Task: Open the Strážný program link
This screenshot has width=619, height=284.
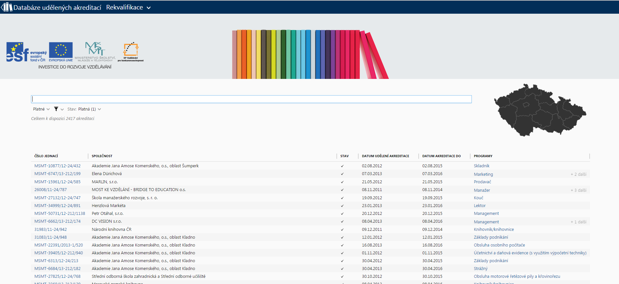Action: tap(481, 269)
